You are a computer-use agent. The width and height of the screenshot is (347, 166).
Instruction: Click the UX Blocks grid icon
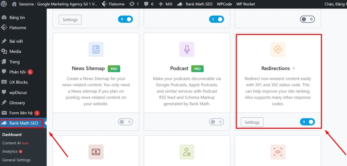click(4, 82)
